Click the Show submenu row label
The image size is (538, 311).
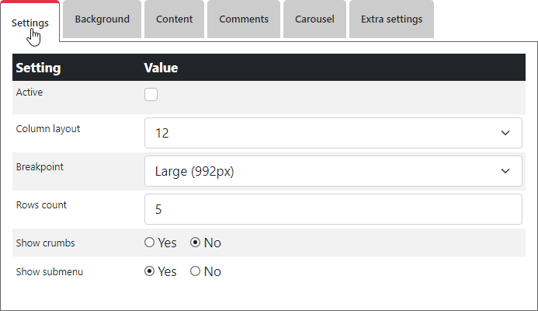tap(50, 272)
